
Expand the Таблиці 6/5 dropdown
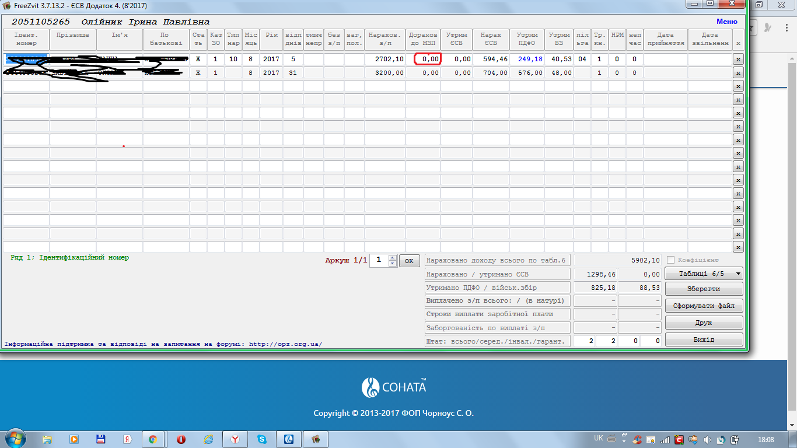704,274
